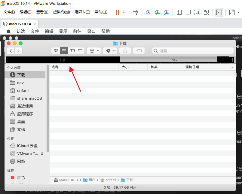
Task: Click the edit tags button
Action: [139, 51]
